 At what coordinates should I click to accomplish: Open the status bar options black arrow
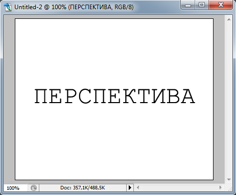[130, 188]
